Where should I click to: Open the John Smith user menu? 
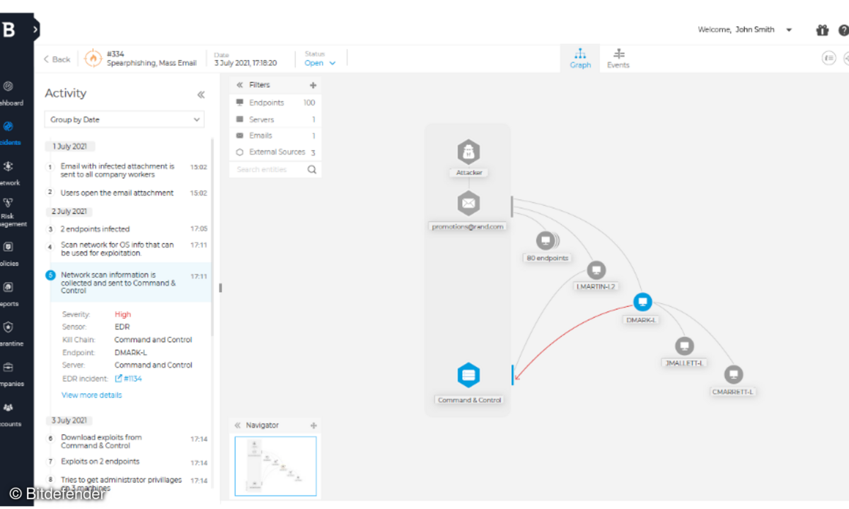(x=745, y=30)
